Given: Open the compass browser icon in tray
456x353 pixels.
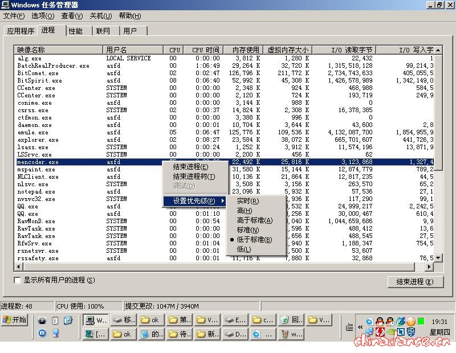Looking at the screenshot, I should click(x=401, y=322).
